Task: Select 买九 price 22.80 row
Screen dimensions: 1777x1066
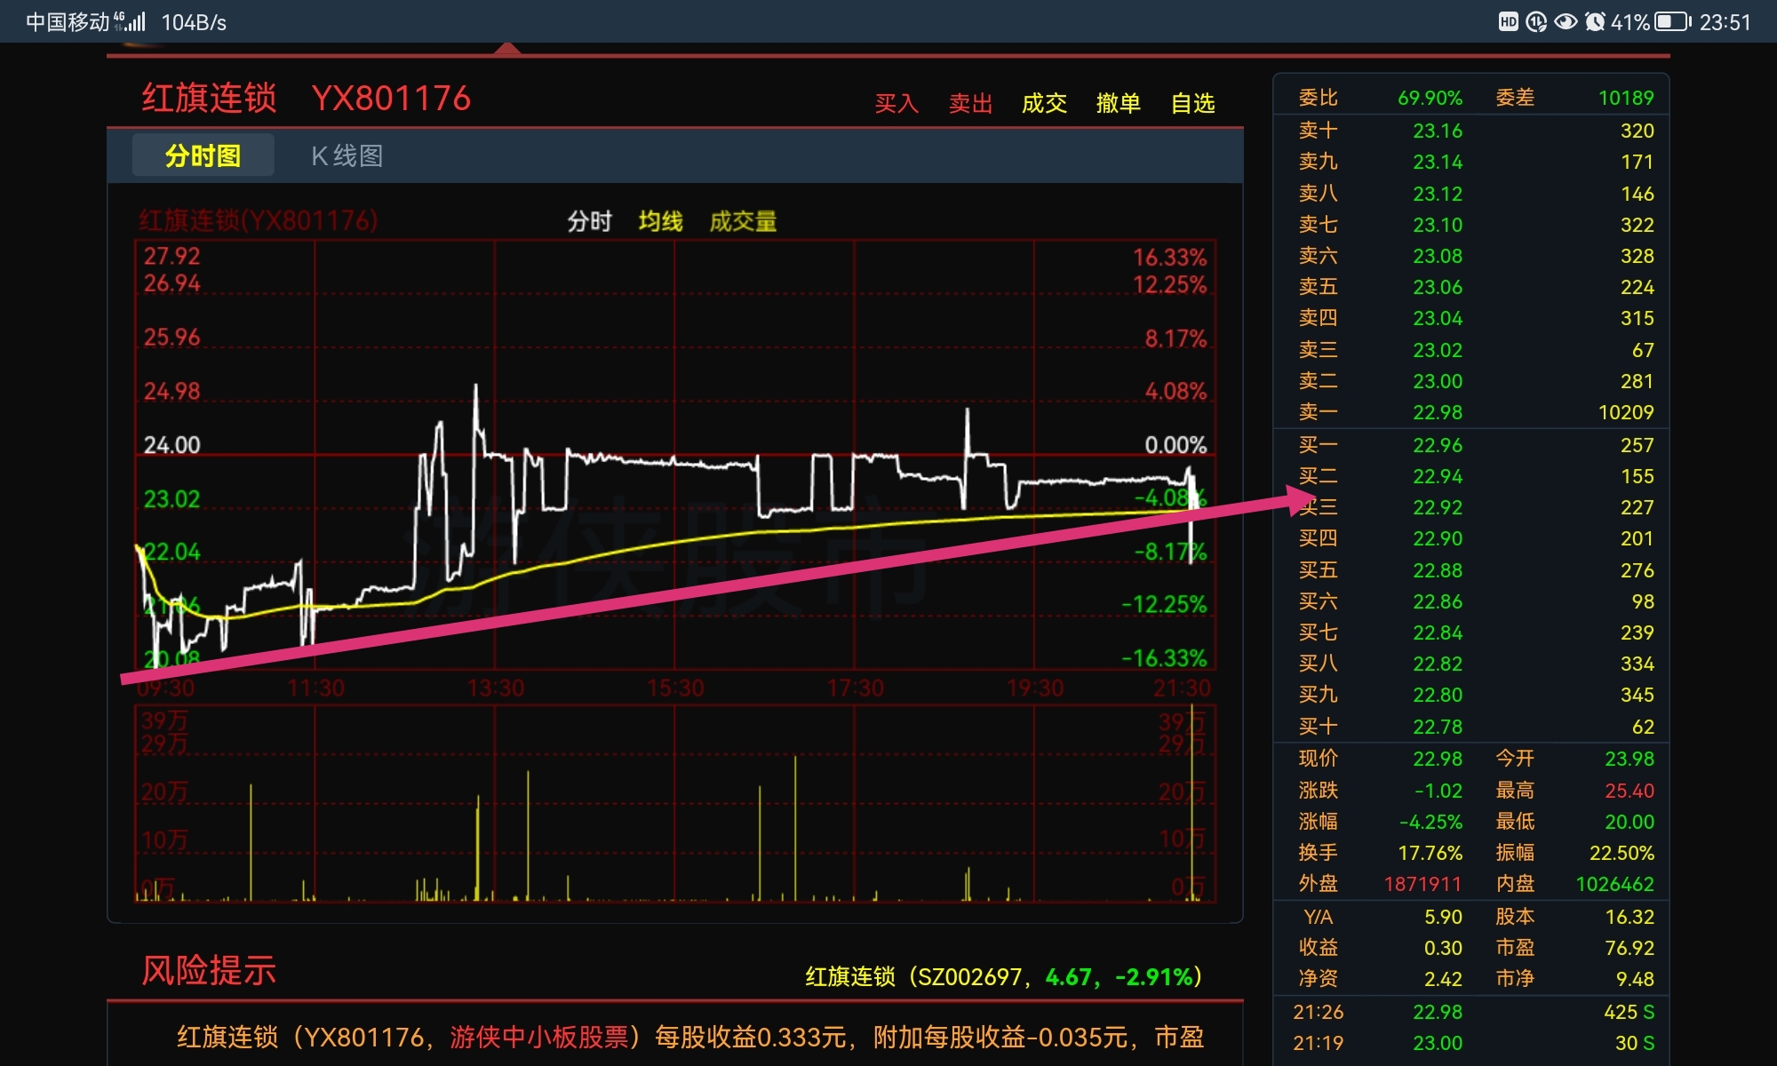Action: [1471, 695]
